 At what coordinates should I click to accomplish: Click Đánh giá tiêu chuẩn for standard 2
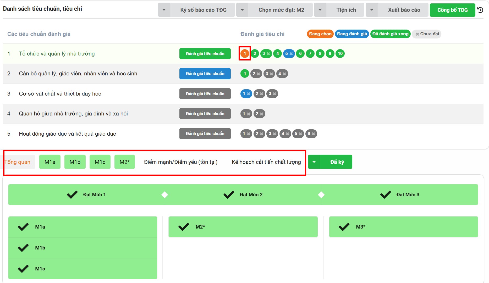tap(205, 74)
